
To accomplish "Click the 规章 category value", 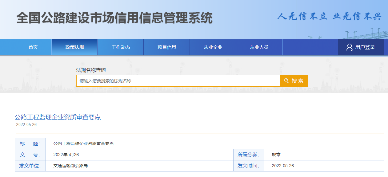I will 276,155.
